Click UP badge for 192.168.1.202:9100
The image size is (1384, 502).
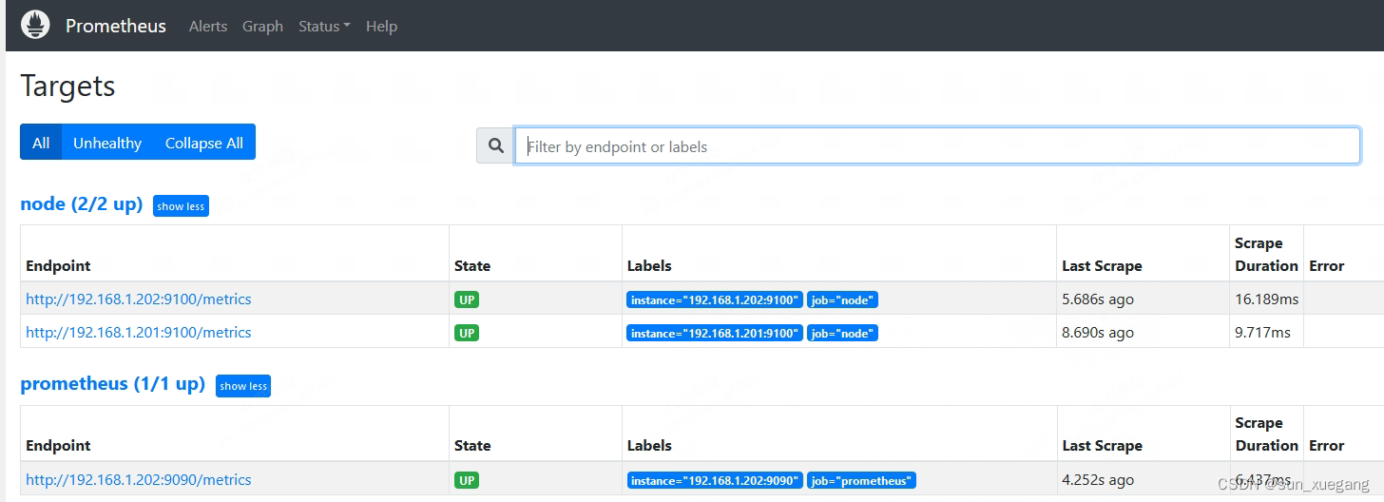467,299
